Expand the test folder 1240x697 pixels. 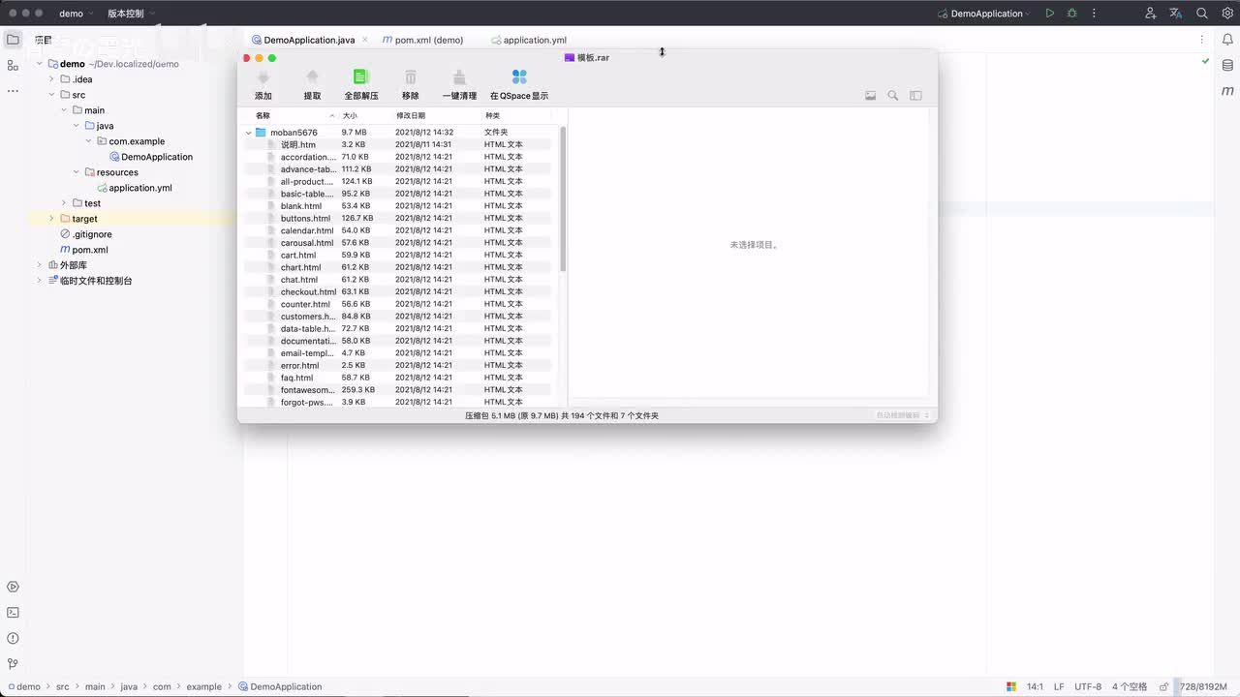64,203
